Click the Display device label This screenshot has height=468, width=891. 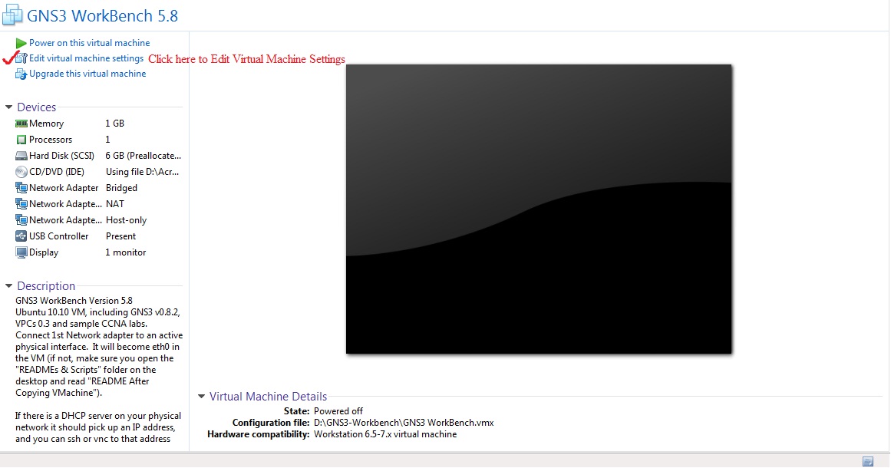coord(43,252)
